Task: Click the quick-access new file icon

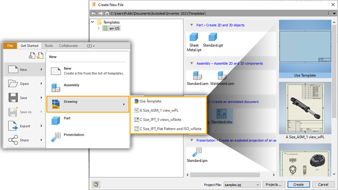Action: coord(32,55)
